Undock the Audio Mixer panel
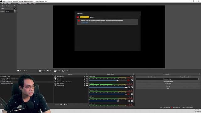The width and height of the screenshot is (201, 113). tap(133, 74)
